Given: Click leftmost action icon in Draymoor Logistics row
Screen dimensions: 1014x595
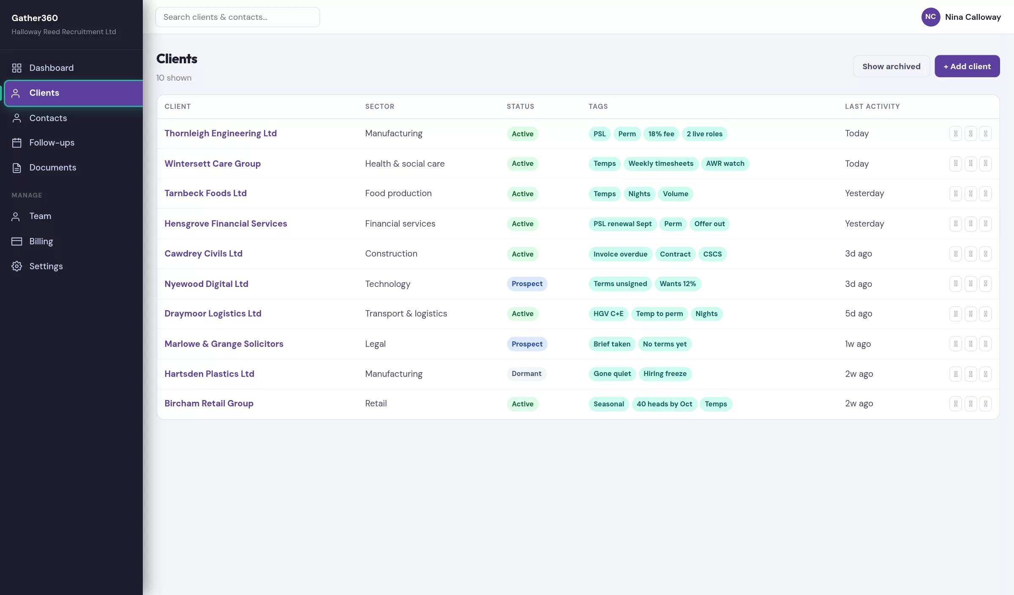Looking at the screenshot, I should 956,314.
